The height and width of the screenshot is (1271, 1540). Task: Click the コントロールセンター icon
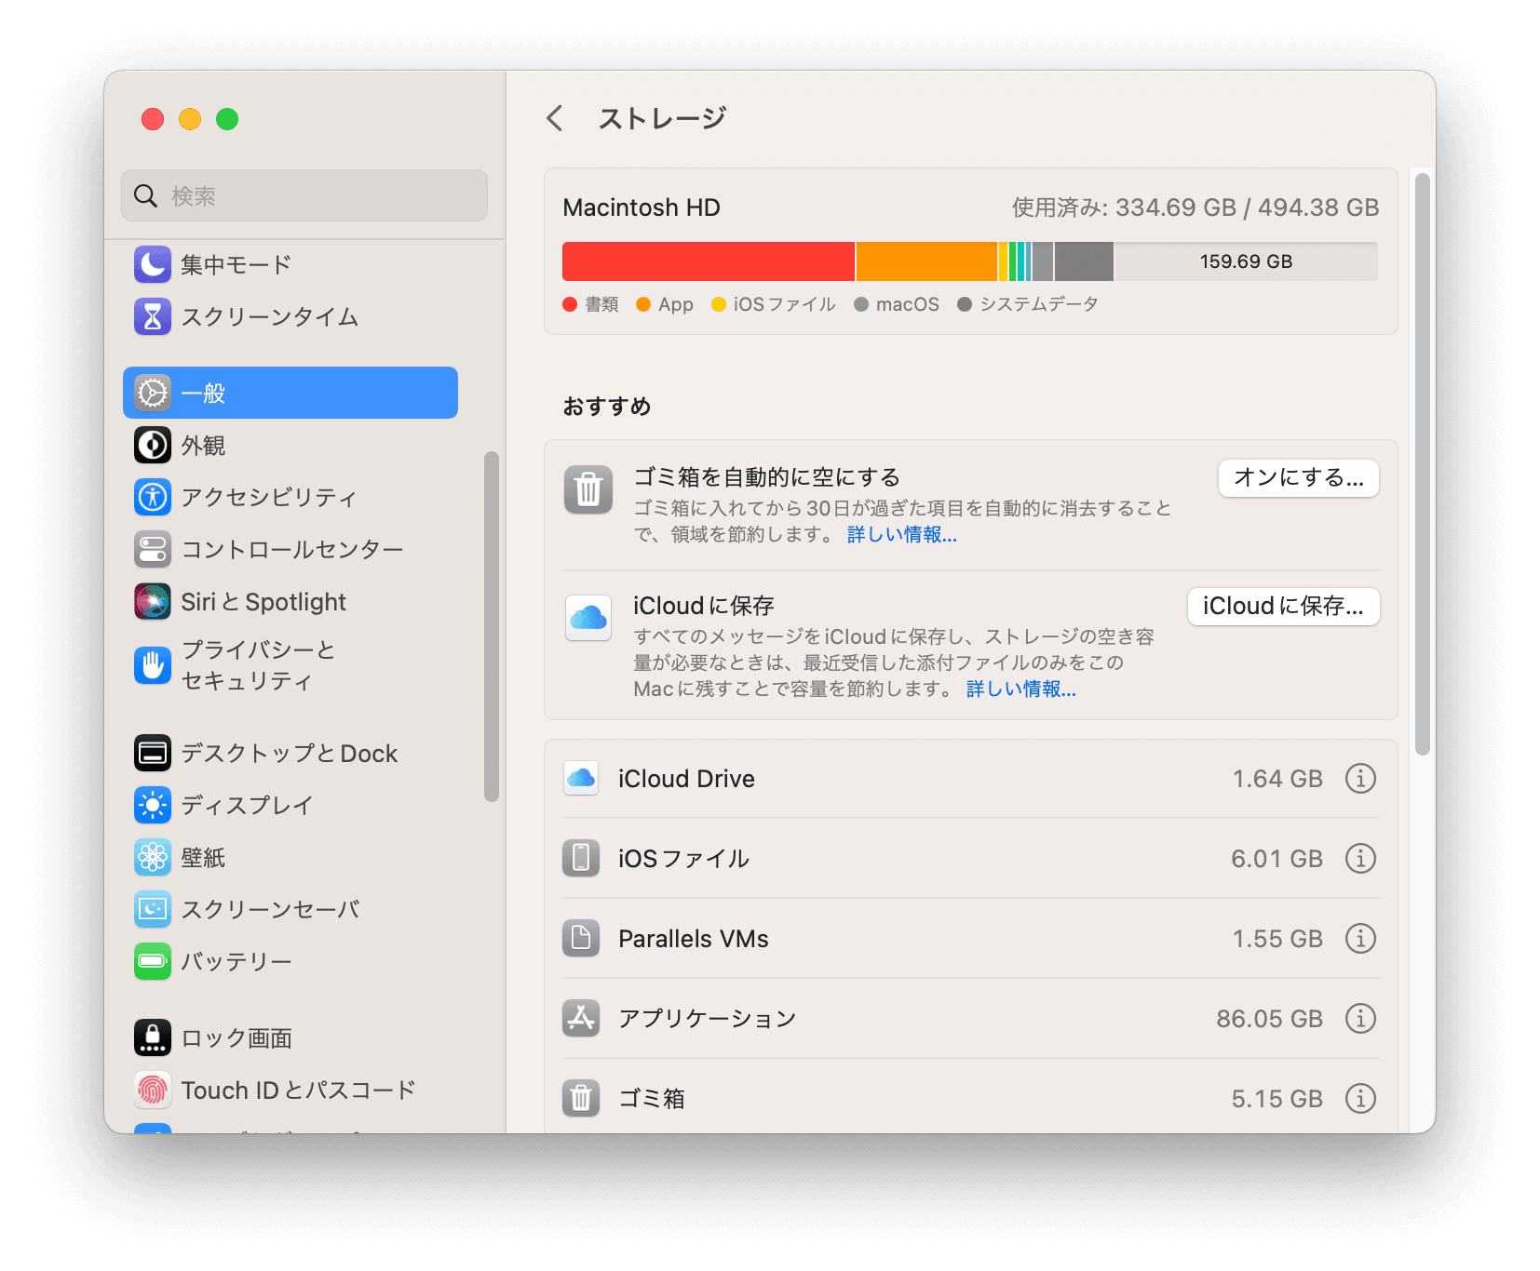153,549
